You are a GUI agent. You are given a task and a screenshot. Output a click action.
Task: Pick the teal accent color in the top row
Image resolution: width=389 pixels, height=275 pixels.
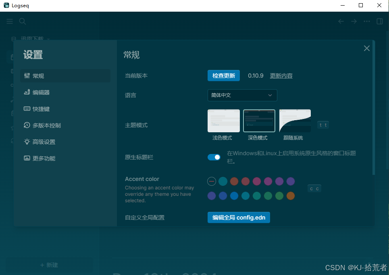223,181
